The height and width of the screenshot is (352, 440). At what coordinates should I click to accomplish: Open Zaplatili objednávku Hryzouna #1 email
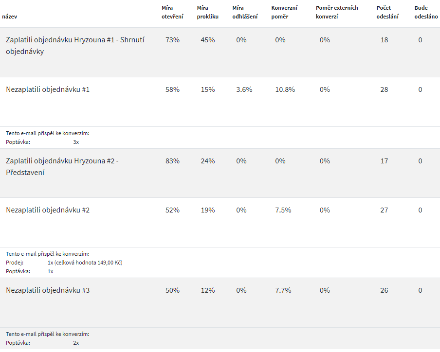pos(75,46)
